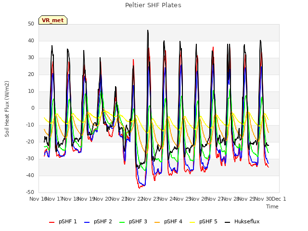This screenshot has width=308, height=231.
Task: Click the Nov 22 x-axis label
Action: [135, 199]
